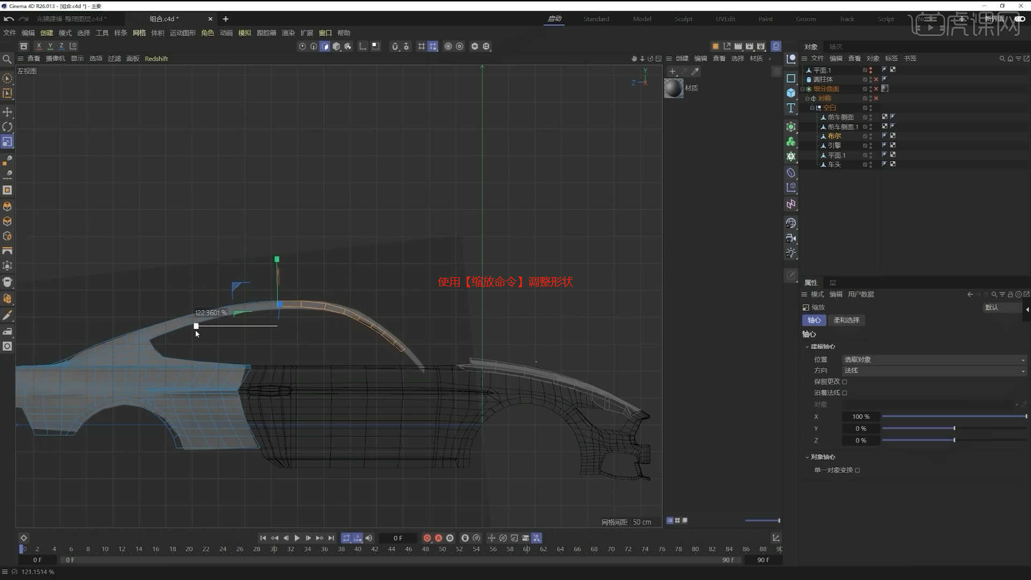
Task: Click the current frame field showing 0 F
Action: (398, 538)
